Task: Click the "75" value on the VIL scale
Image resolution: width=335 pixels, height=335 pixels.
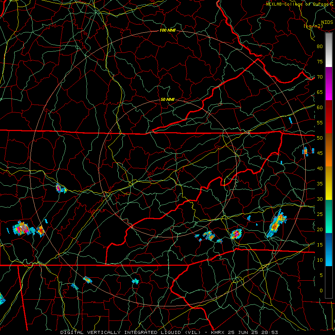Action: [x=320, y=62]
